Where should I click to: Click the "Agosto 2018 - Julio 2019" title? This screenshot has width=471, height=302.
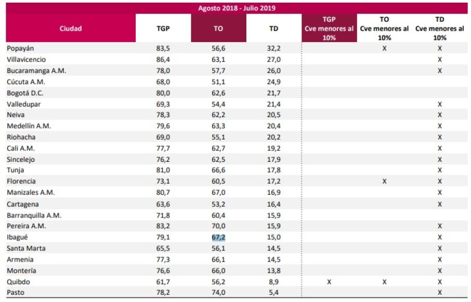pos(237,8)
